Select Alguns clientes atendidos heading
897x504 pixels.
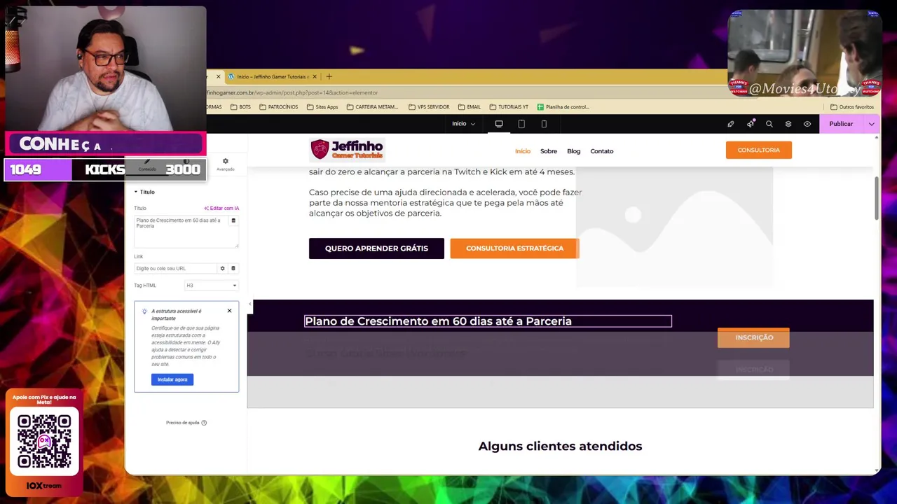point(560,446)
